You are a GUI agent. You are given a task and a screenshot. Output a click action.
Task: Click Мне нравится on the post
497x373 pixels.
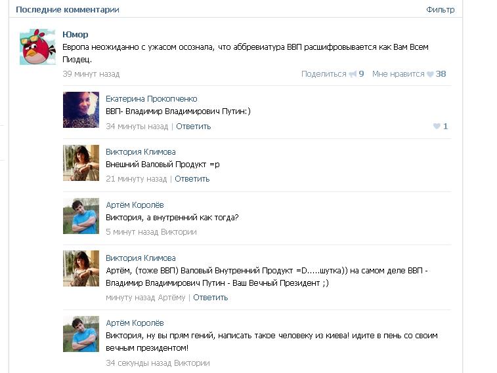398,74
